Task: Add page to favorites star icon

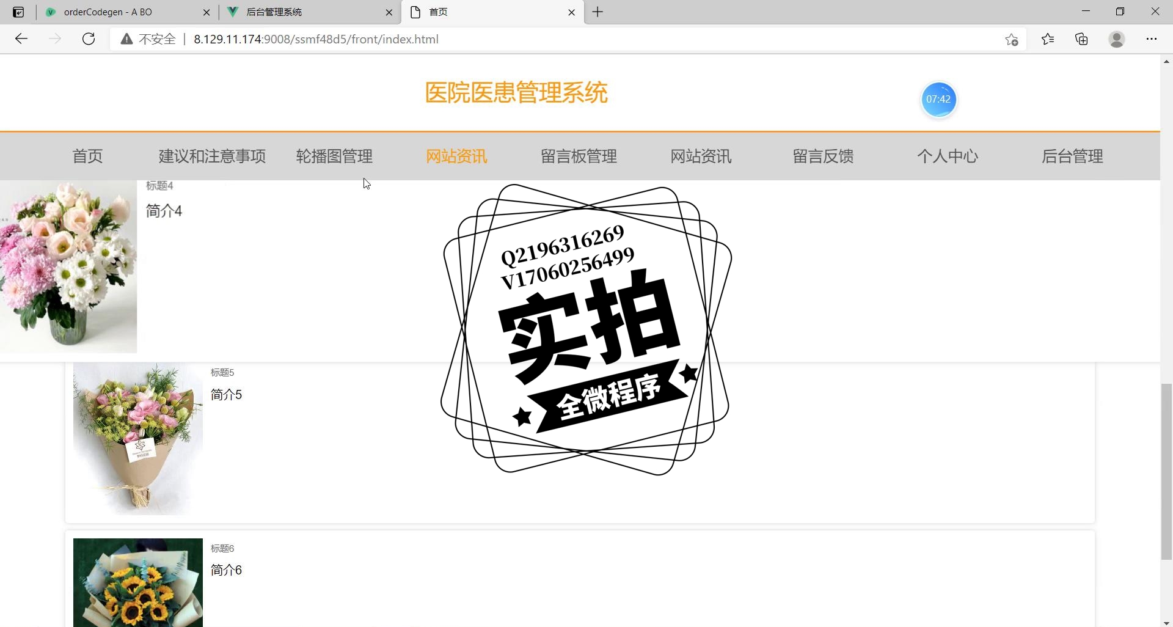Action: (1012, 39)
